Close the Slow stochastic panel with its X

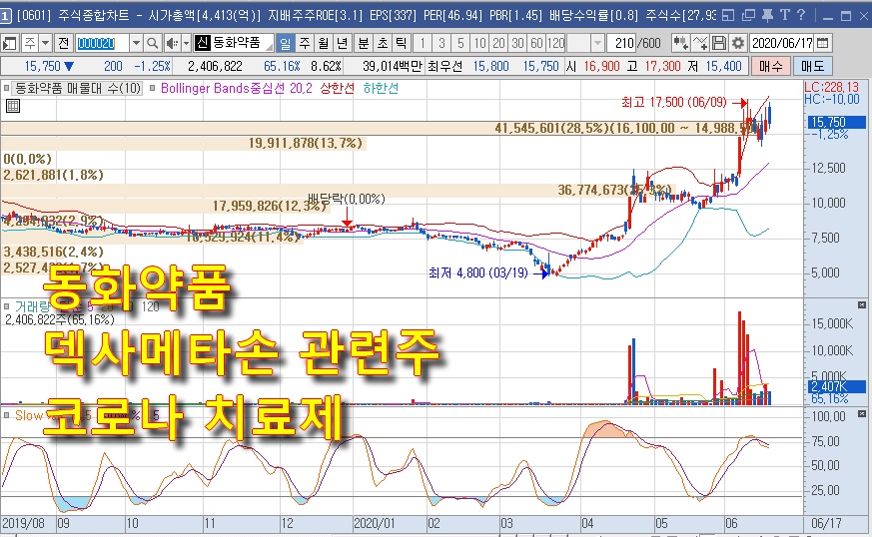click(861, 413)
